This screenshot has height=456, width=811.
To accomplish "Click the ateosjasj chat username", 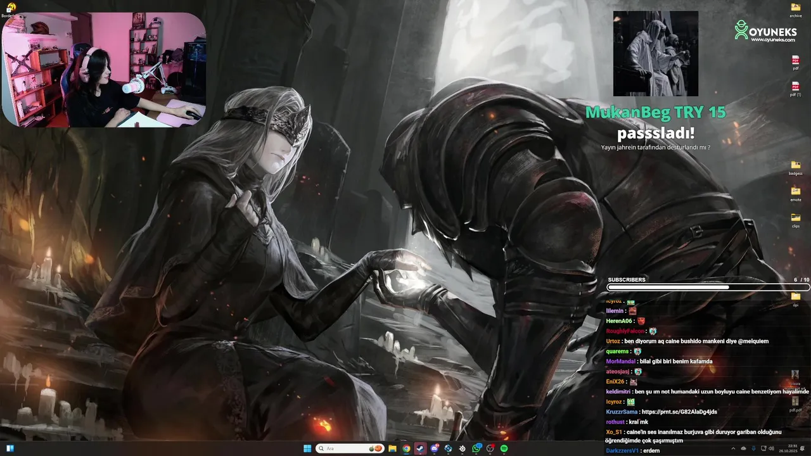I will 619,371.
